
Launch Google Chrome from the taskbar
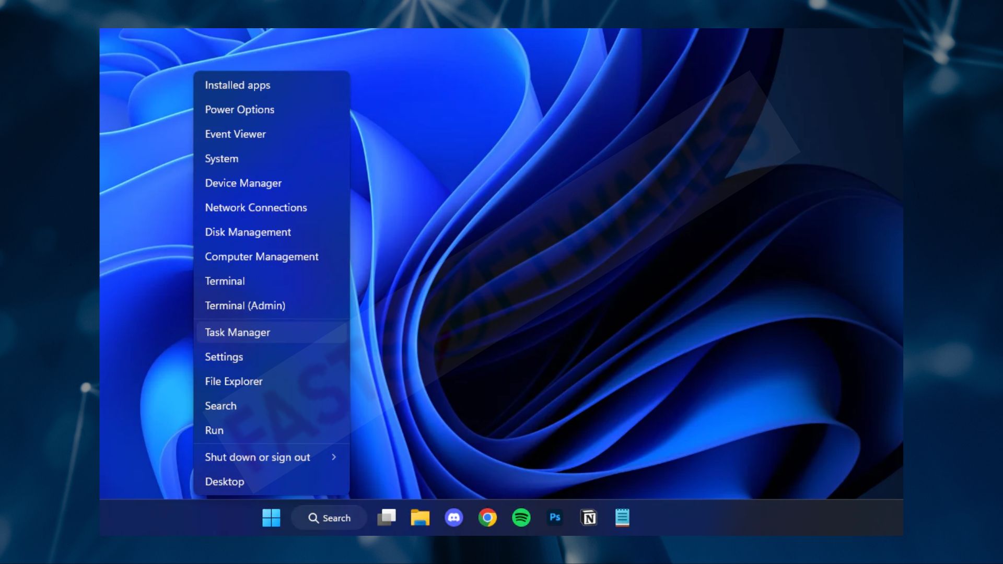487,518
